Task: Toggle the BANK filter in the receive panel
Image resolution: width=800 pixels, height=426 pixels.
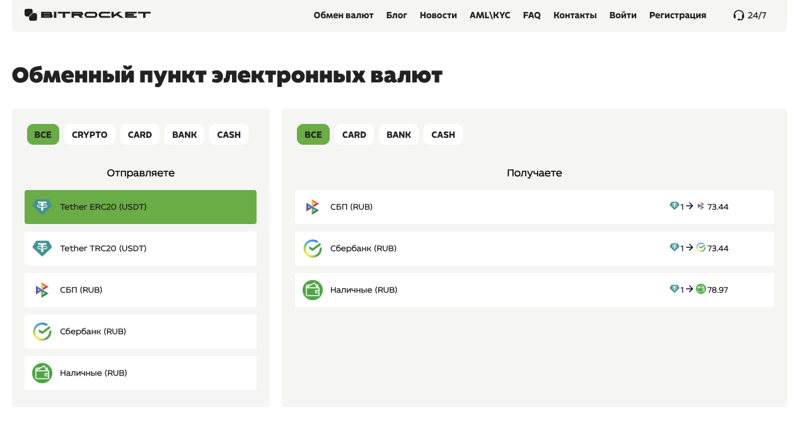Action: (398, 134)
